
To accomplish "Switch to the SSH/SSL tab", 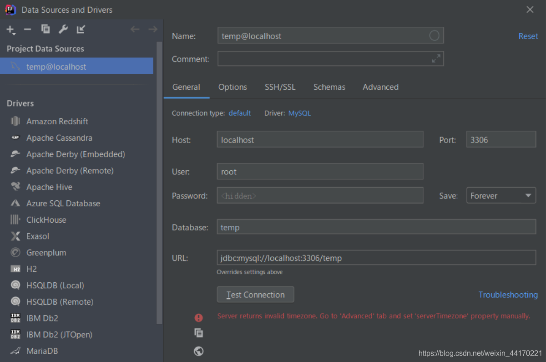I will point(280,87).
